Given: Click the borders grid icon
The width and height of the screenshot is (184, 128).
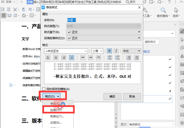Looking at the screenshot, I should [32, 15].
